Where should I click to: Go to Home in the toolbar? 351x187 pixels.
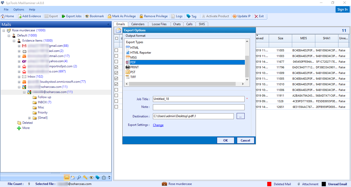tap(7, 16)
